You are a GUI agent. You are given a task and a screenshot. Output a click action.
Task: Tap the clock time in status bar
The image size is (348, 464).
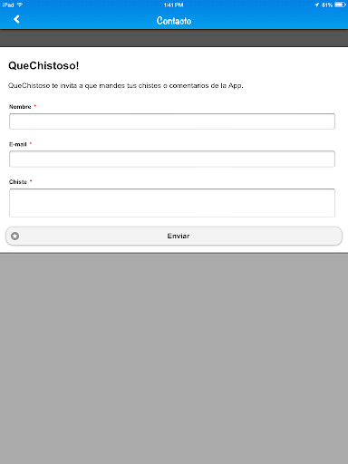(x=174, y=5)
